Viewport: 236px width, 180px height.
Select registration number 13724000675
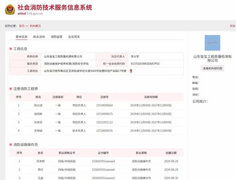pos(105,114)
